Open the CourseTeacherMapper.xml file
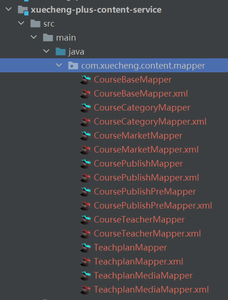This screenshot has height=300, width=228. (x=147, y=234)
